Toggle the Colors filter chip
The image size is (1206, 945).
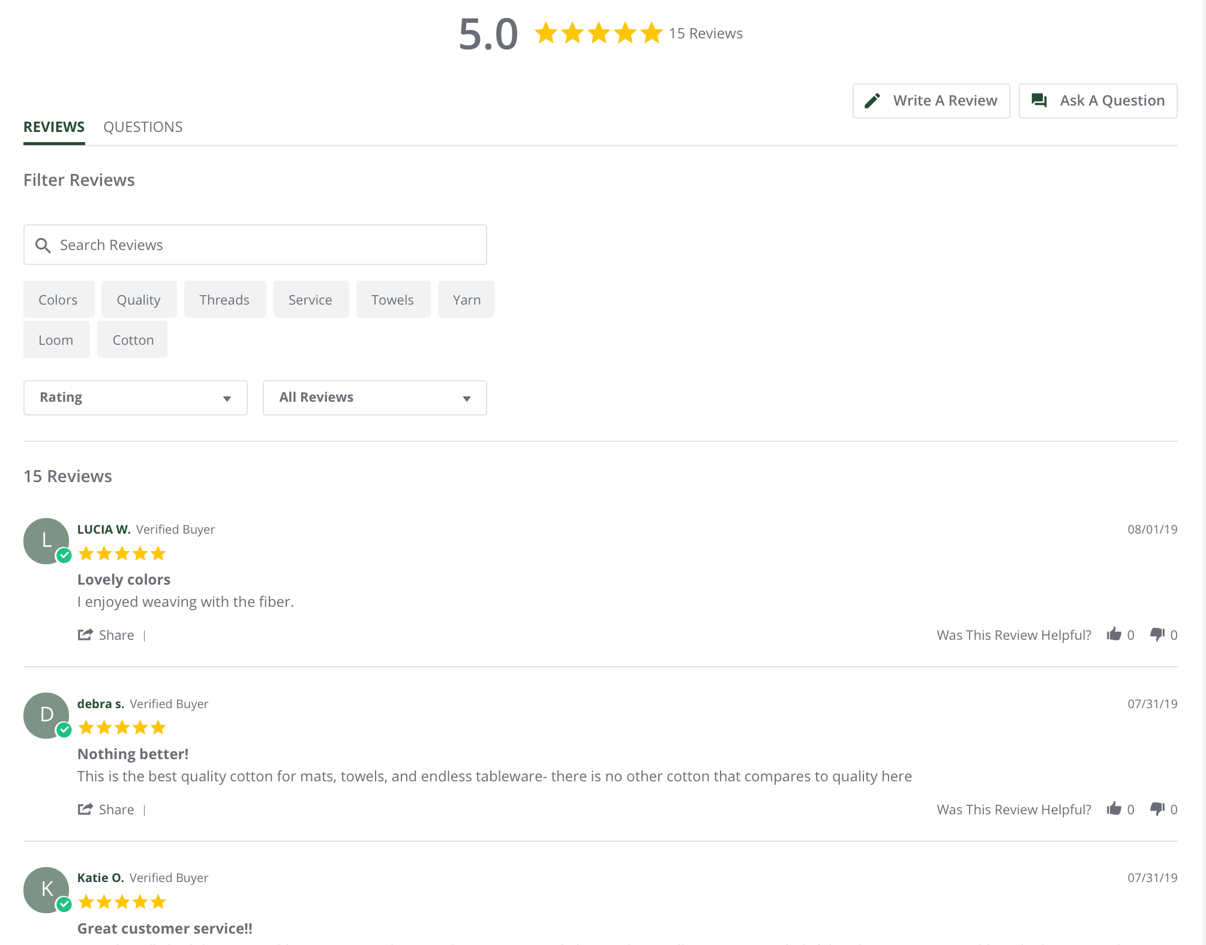(58, 299)
